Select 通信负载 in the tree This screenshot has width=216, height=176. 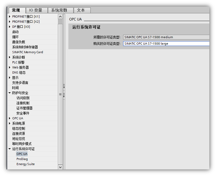click(x=19, y=42)
